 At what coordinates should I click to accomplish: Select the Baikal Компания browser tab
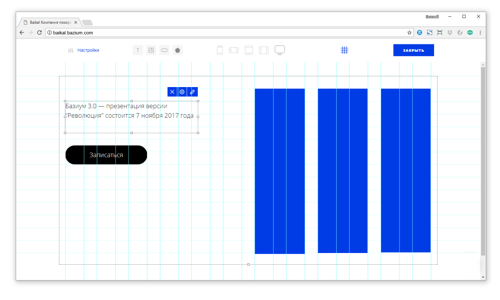[50, 22]
